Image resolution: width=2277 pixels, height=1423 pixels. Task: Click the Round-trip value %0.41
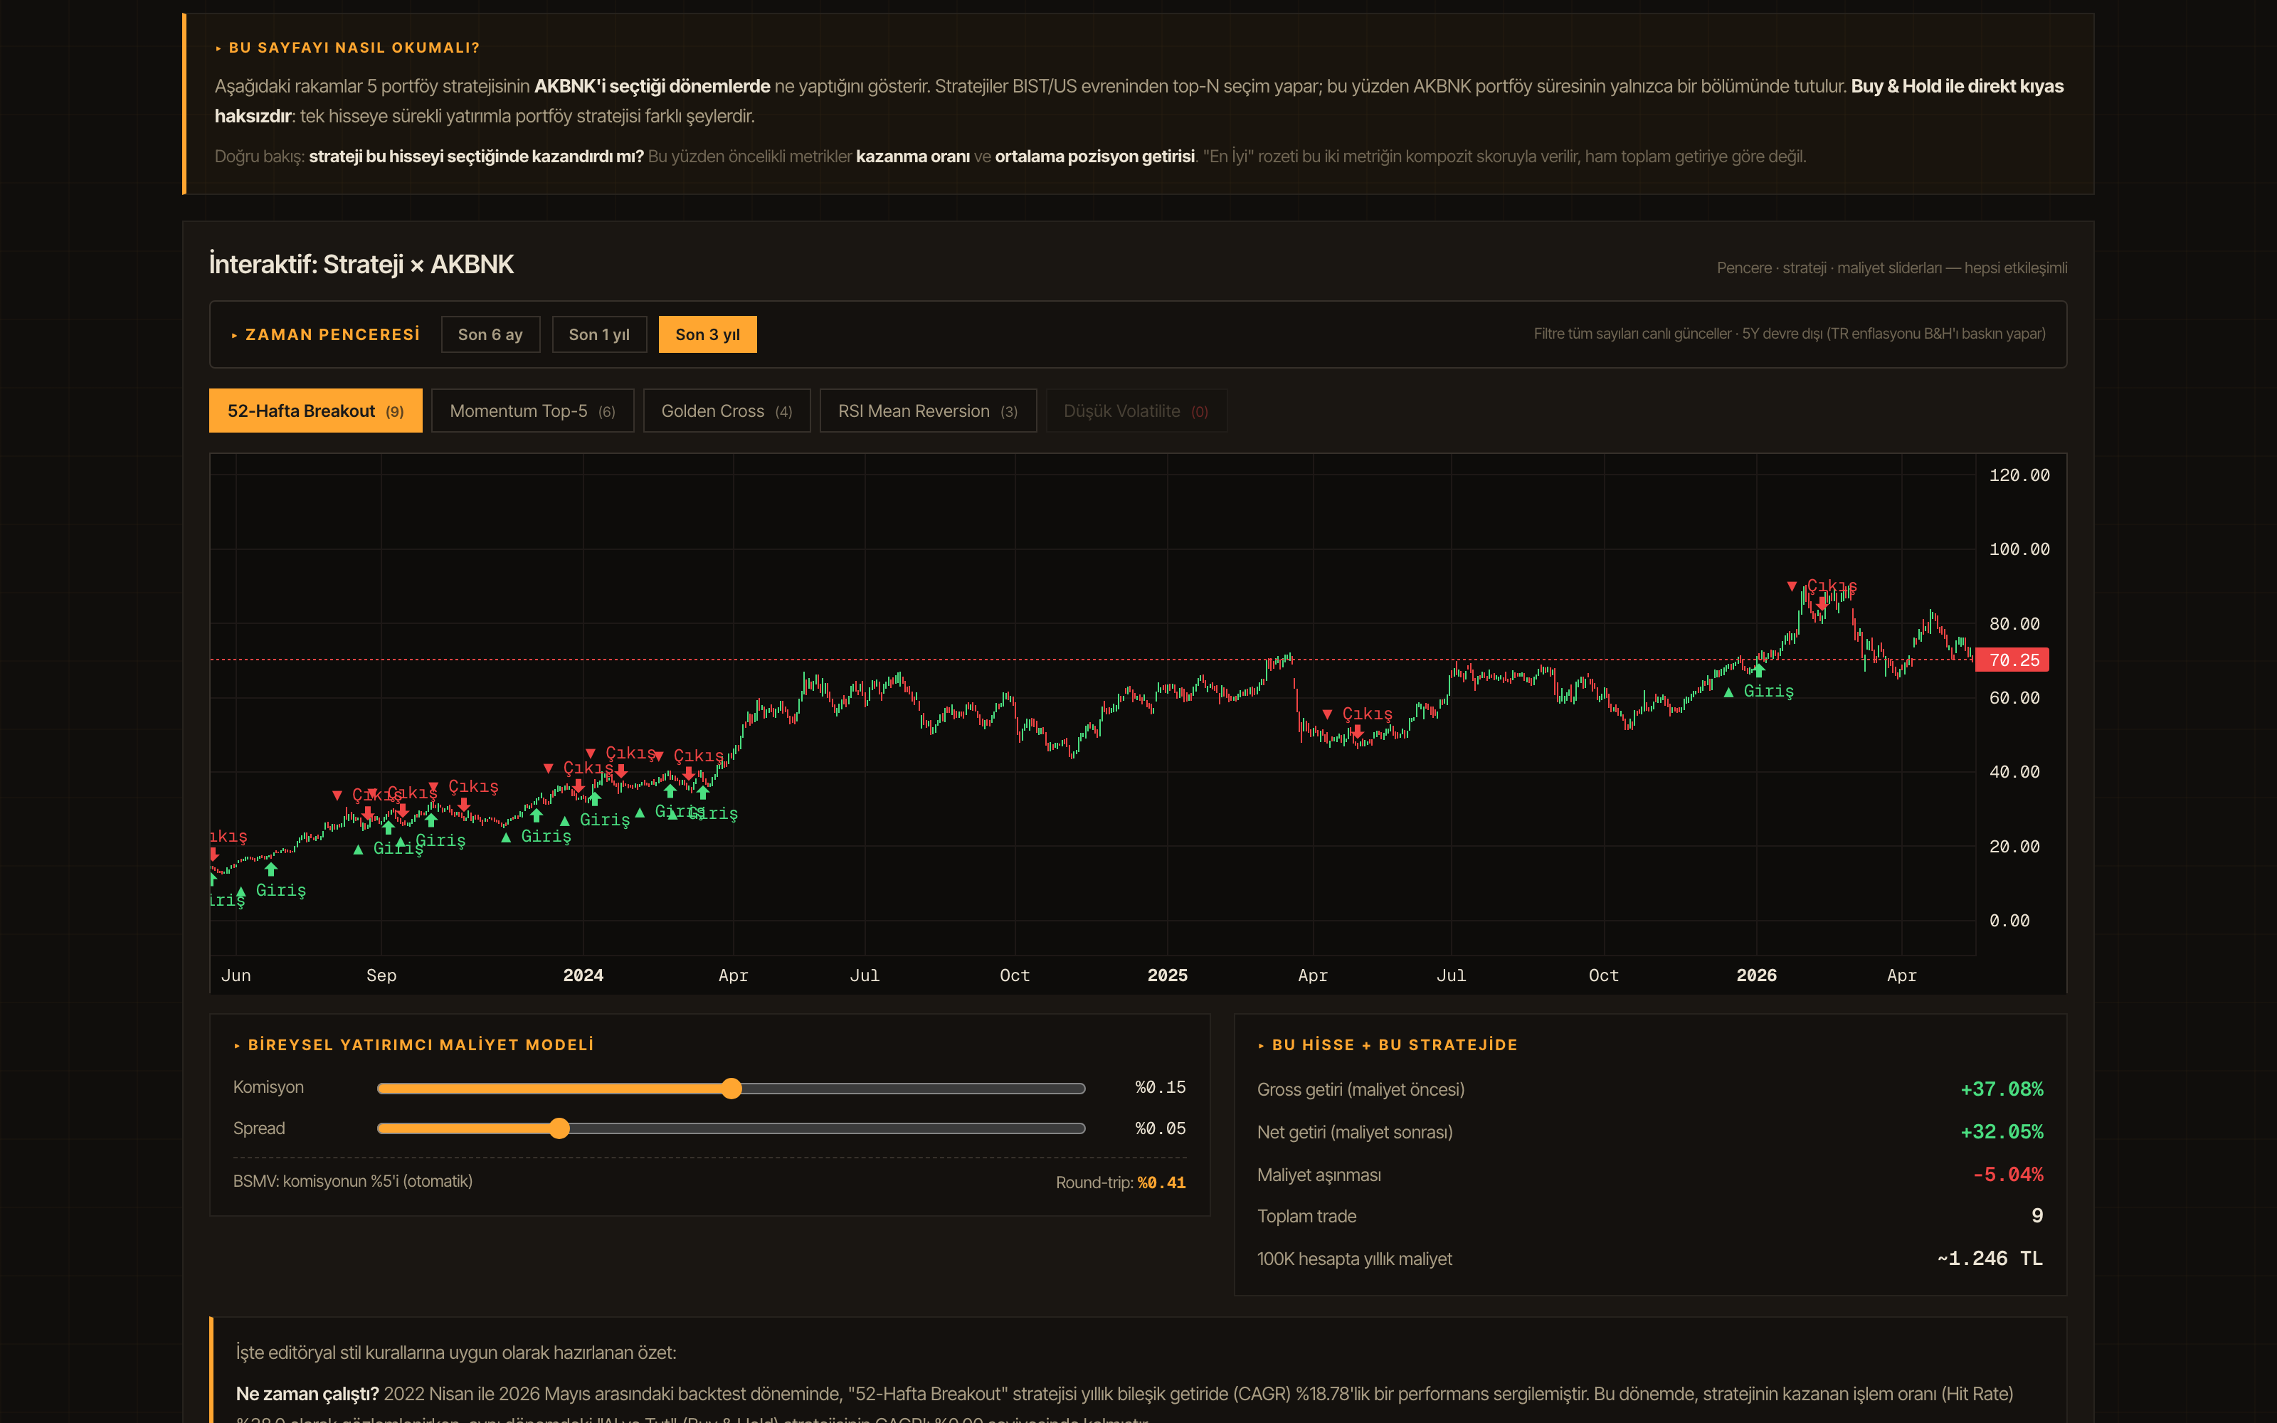tap(1161, 1182)
